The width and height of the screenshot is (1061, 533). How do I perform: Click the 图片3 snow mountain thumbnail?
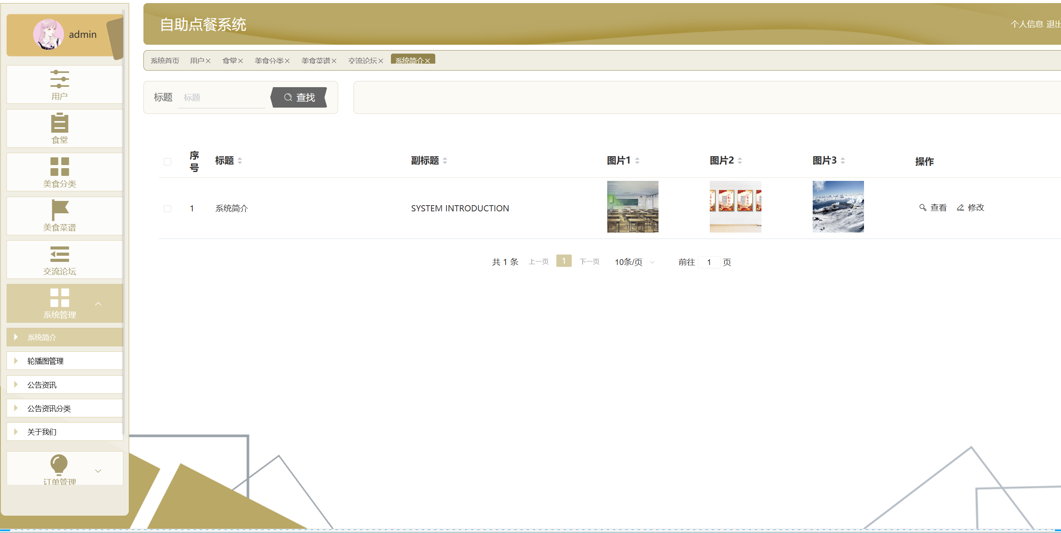pyautogui.click(x=837, y=207)
